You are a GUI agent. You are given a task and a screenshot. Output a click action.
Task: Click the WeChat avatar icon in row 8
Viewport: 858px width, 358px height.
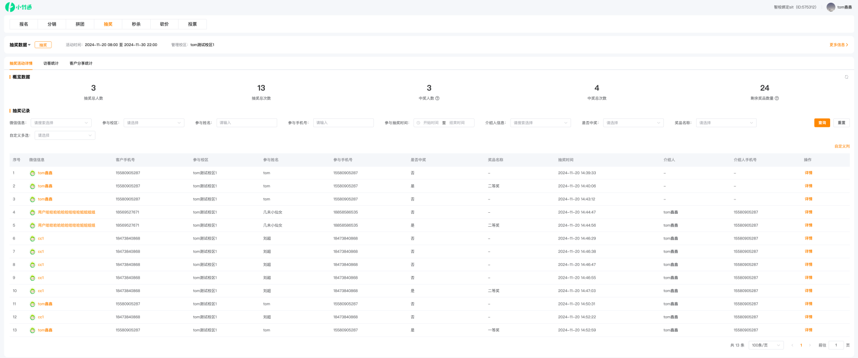tap(32, 265)
